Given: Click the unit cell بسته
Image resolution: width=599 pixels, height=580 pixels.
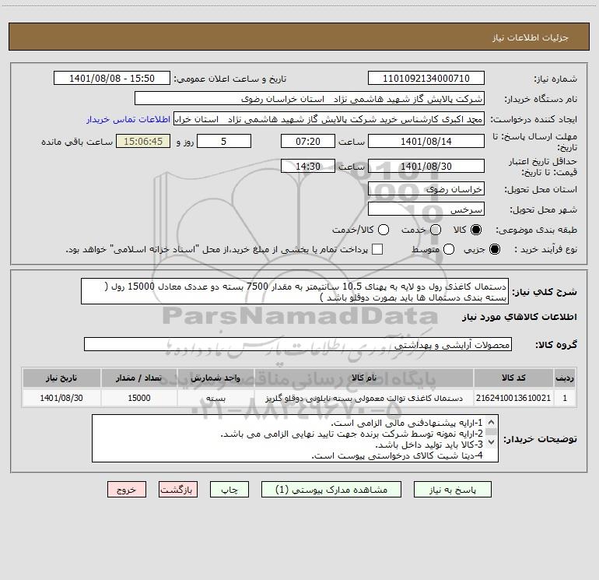Looking at the screenshot, I should [x=215, y=398].
